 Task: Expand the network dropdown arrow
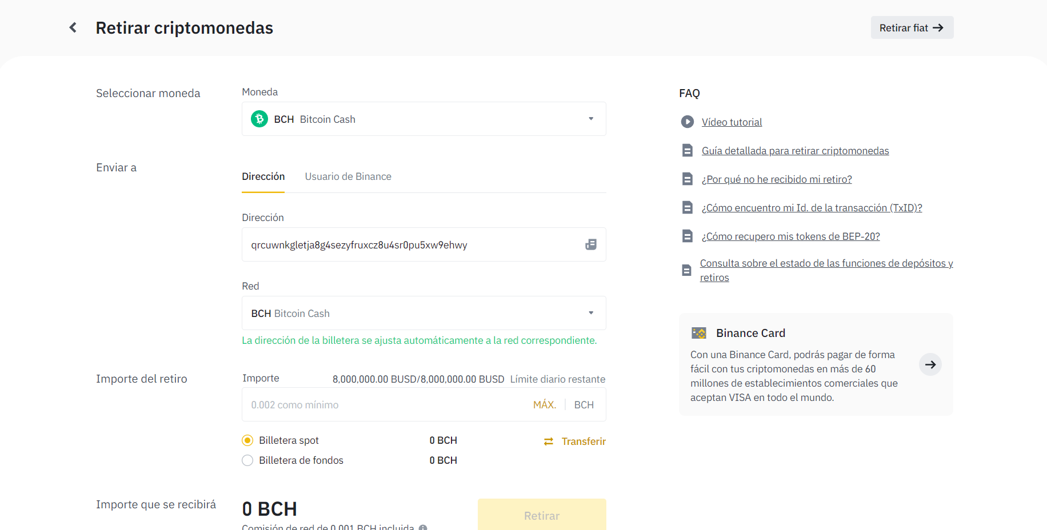[591, 313]
